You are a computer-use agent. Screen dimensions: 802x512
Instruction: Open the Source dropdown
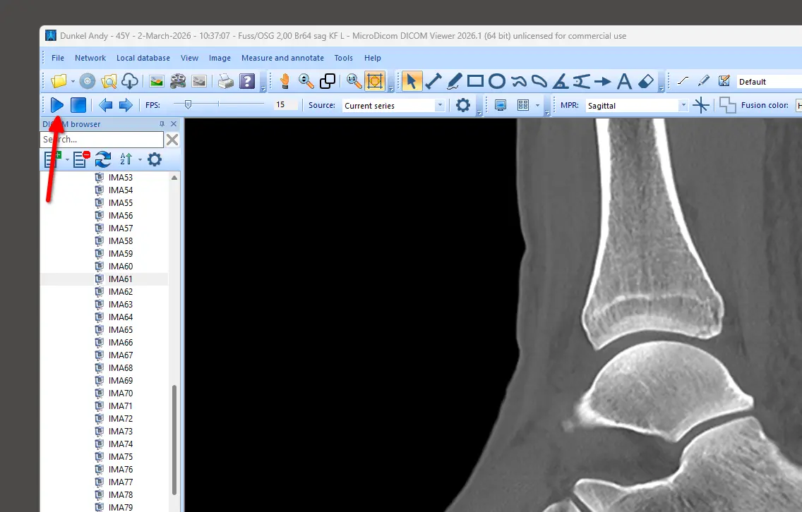pyautogui.click(x=440, y=105)
